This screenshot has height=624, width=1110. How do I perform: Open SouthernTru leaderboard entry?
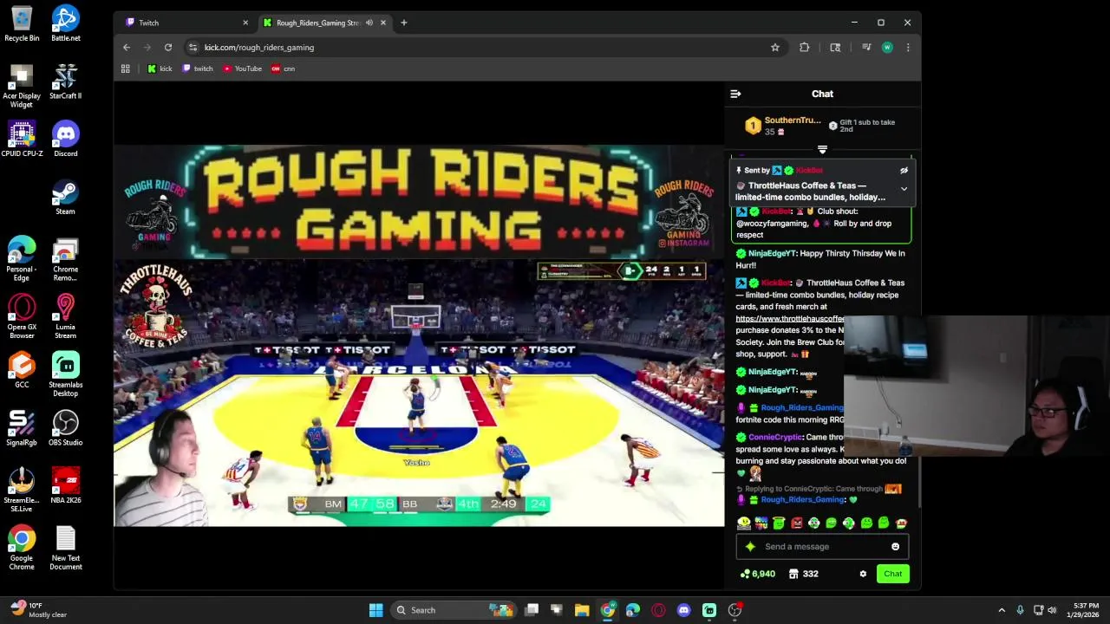click(x=783, y=126)
